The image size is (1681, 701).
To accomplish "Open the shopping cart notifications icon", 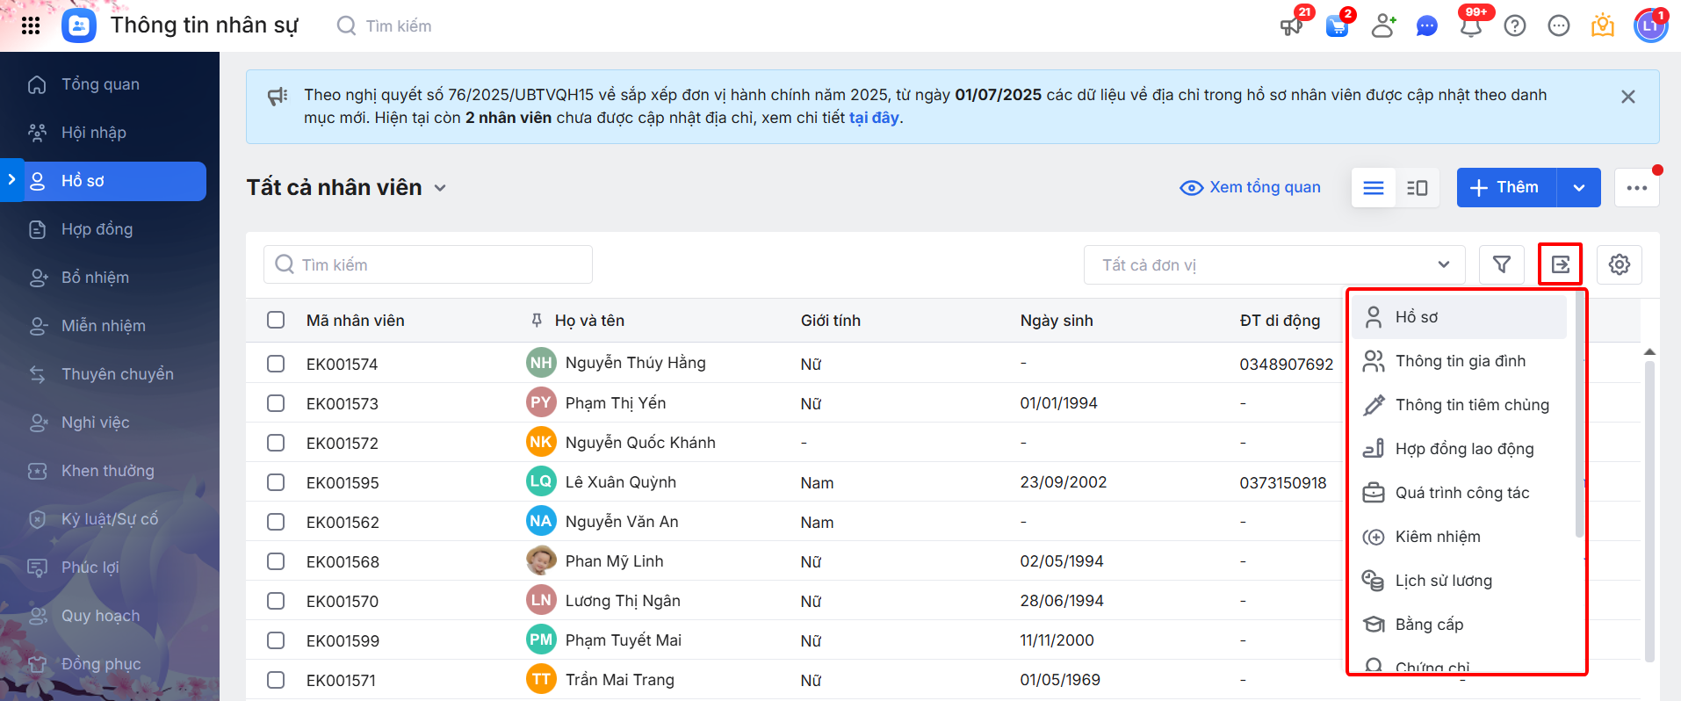I will [1337, 25].
